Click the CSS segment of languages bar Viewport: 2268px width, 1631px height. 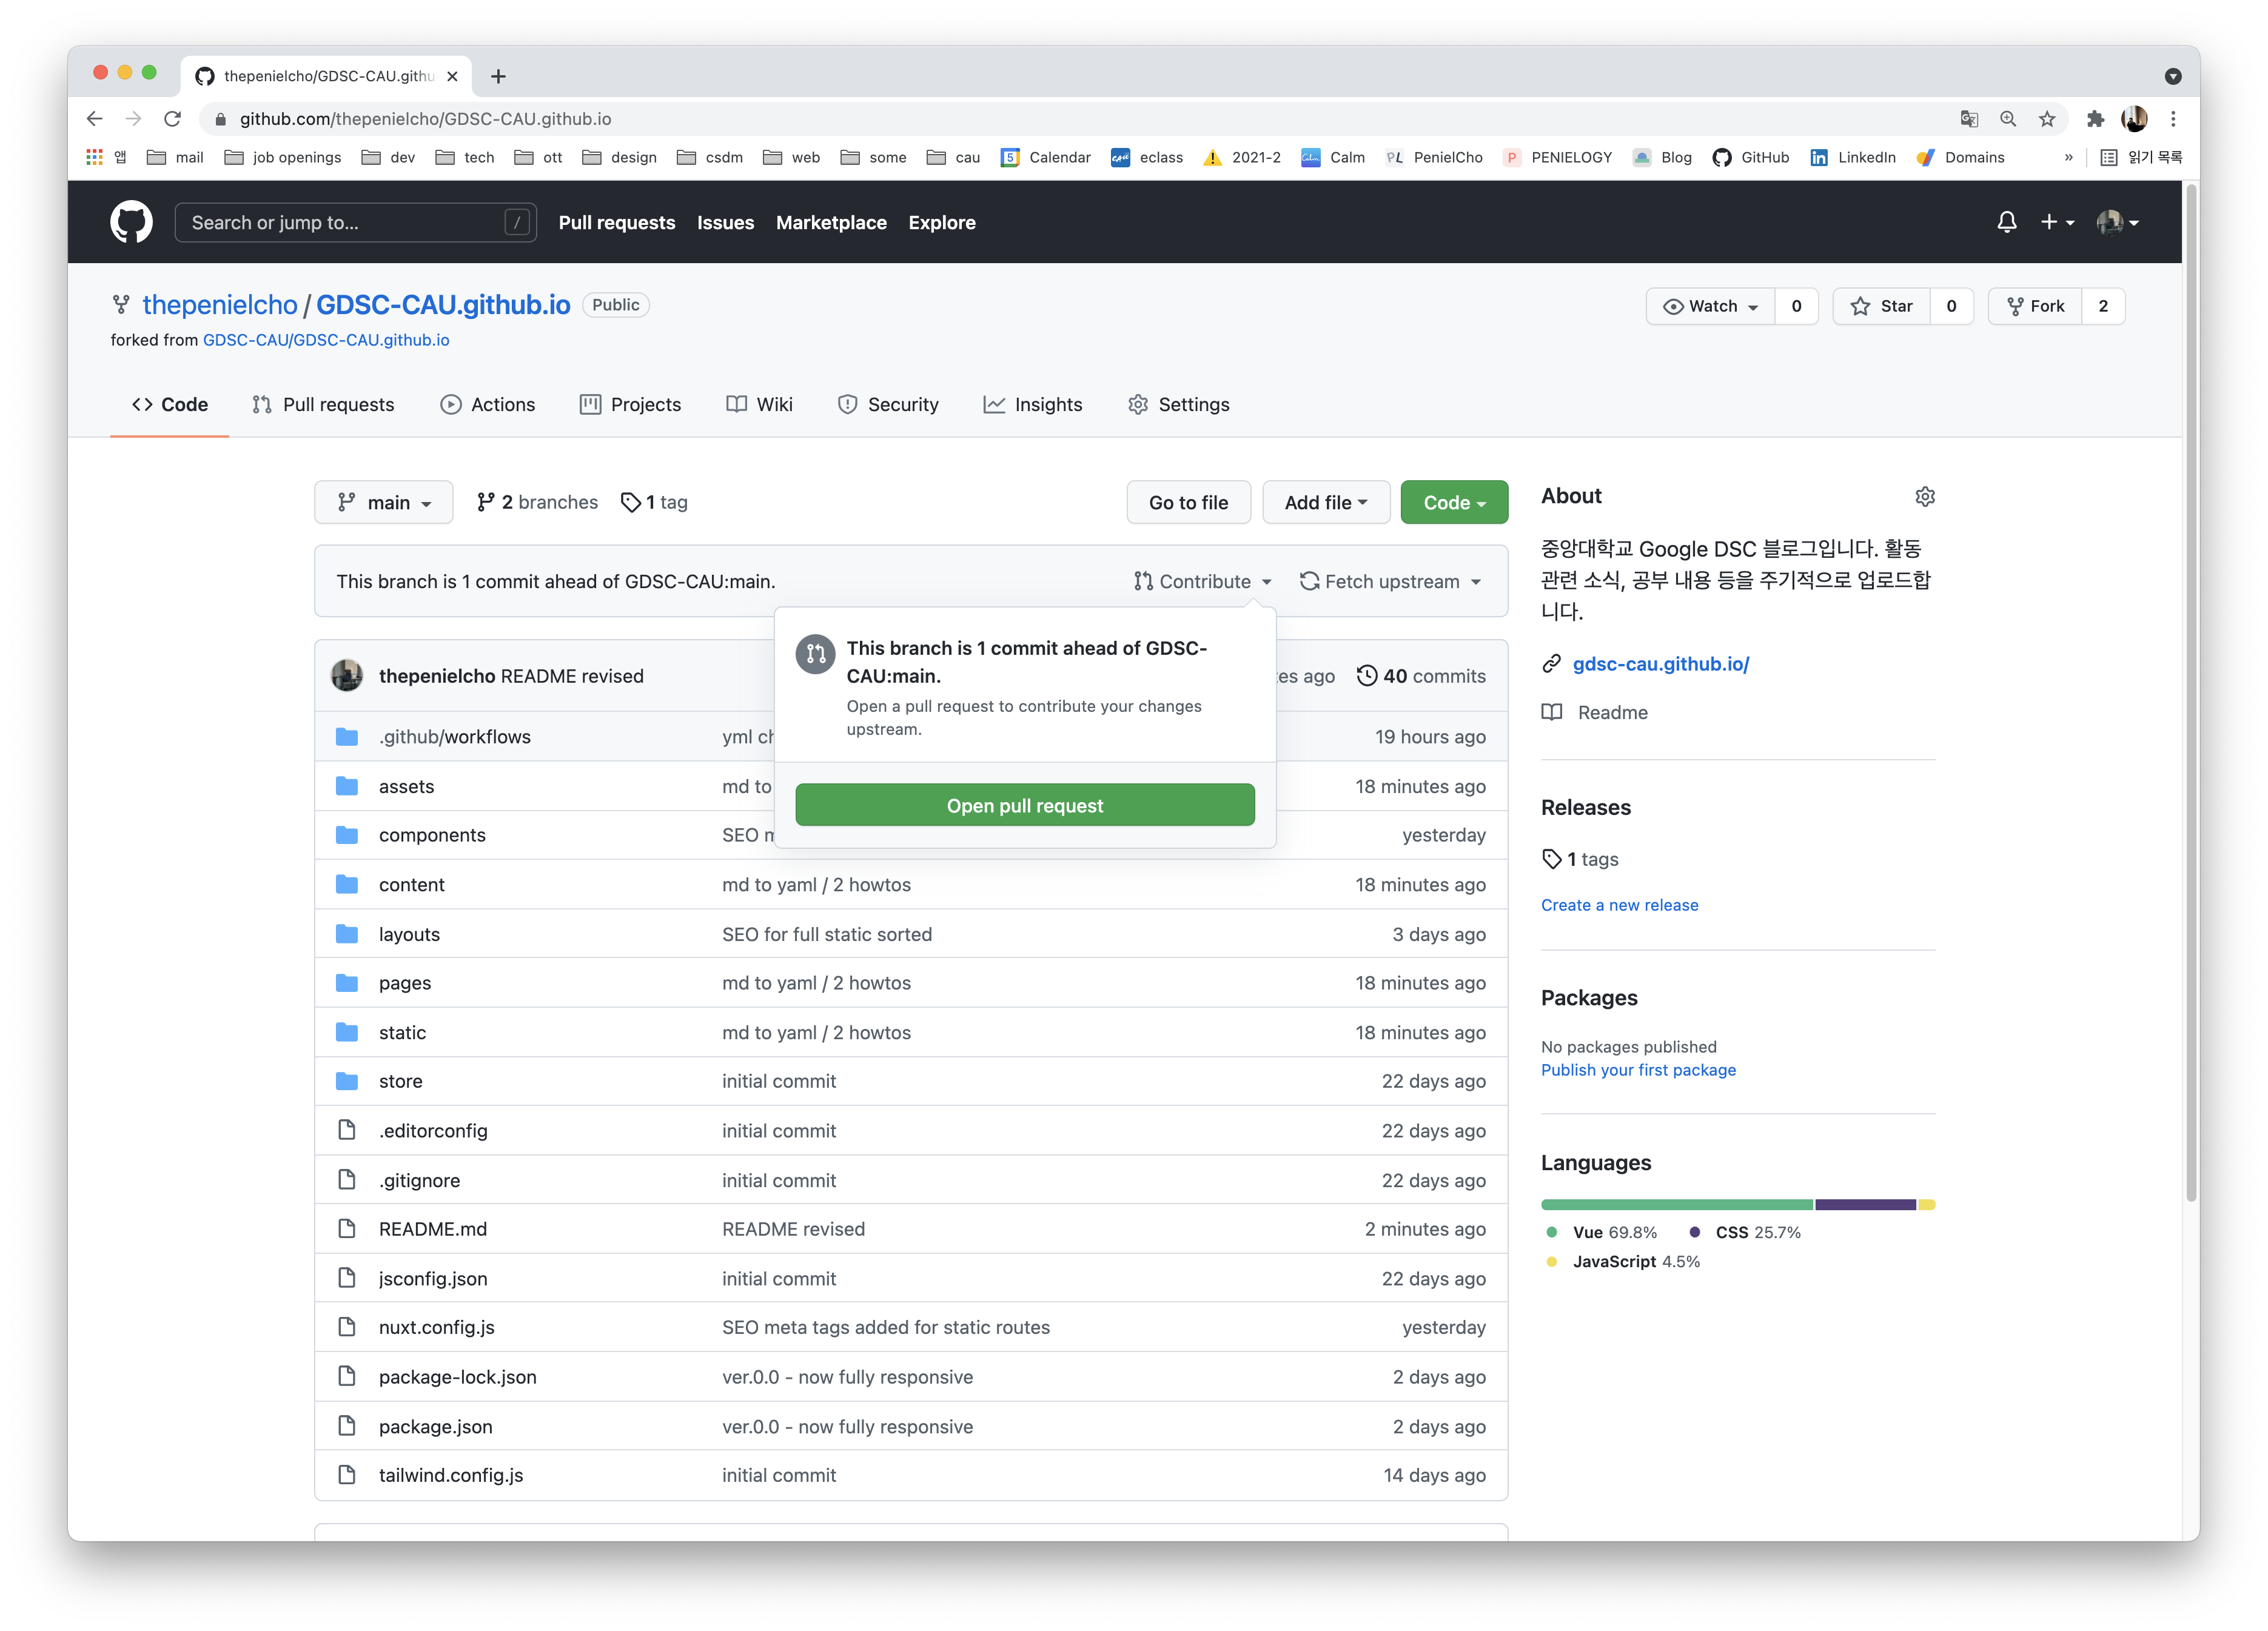(1865, 1205)
